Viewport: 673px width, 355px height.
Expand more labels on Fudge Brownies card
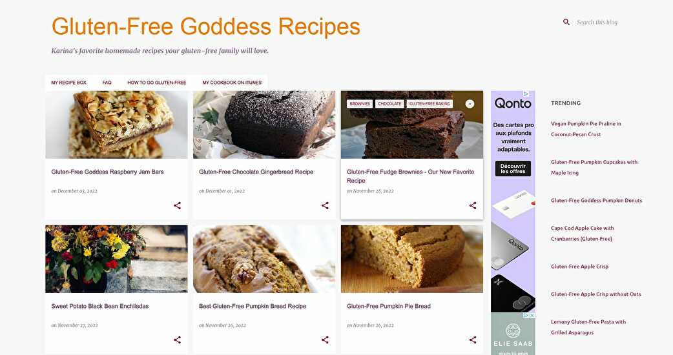pos(470,104)
